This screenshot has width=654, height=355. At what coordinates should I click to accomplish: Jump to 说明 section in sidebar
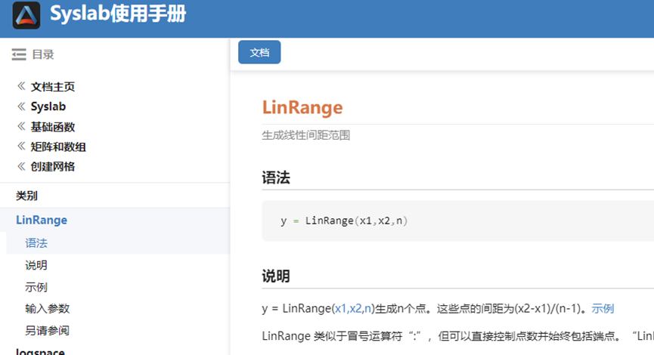[36, 265]
